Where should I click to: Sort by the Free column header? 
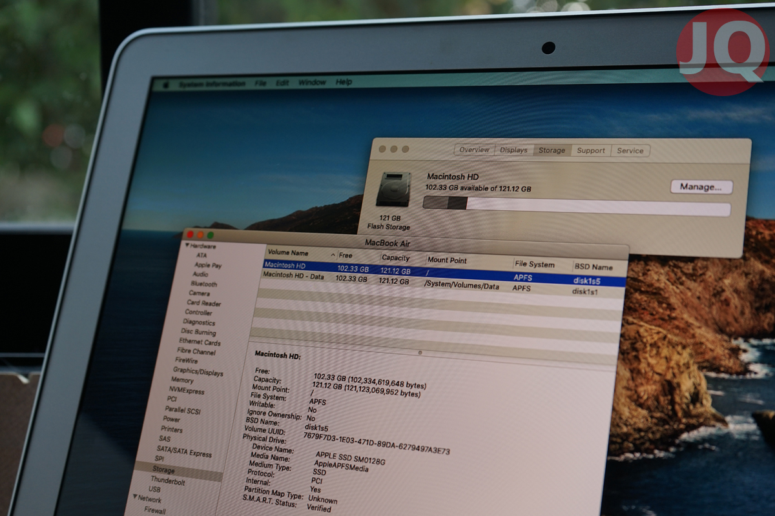point(346,255)
